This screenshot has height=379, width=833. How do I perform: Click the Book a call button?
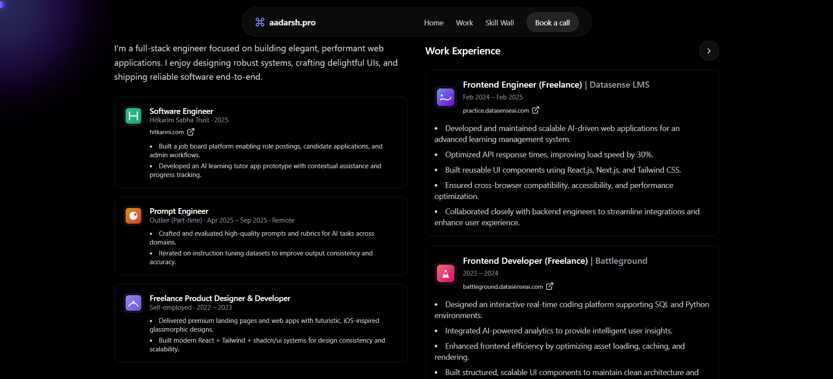pos(553,22)
